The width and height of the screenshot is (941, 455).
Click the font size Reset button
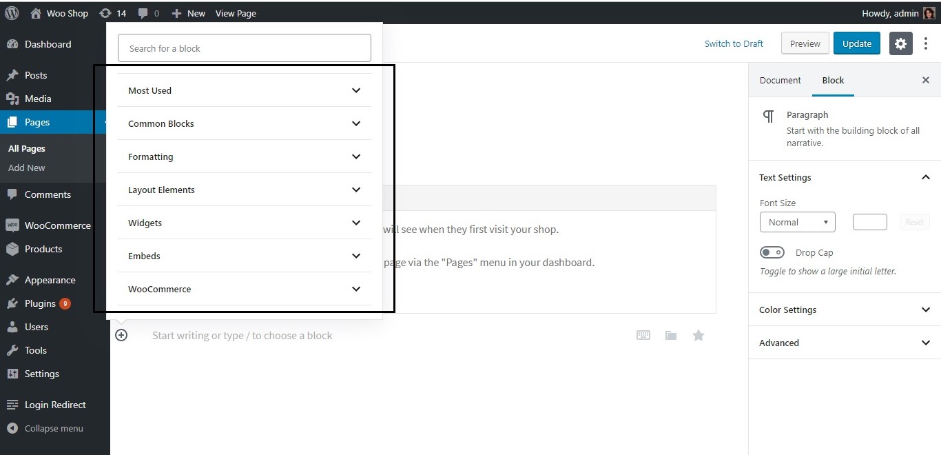pyautogui.click(x=915, y=222)
